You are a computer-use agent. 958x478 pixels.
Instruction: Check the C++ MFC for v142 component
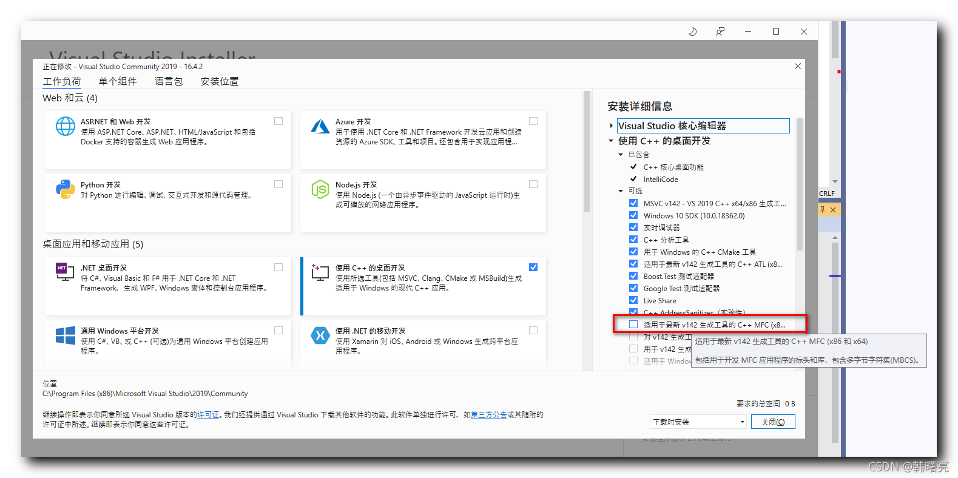(x=633, y=325)
